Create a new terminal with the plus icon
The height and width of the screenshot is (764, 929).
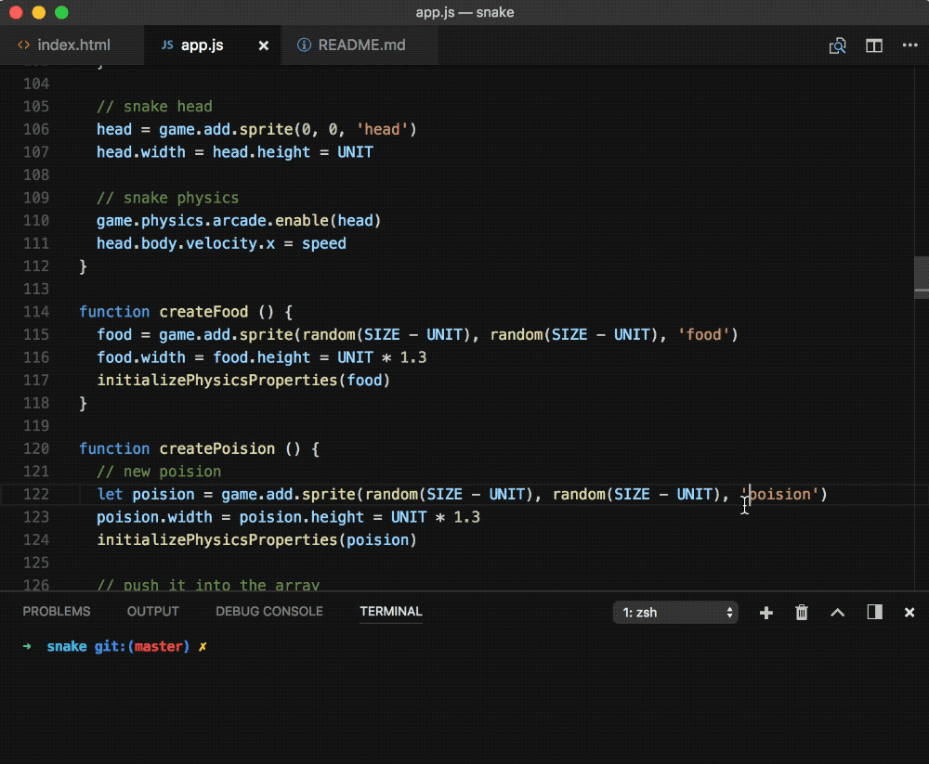(766, 613)
